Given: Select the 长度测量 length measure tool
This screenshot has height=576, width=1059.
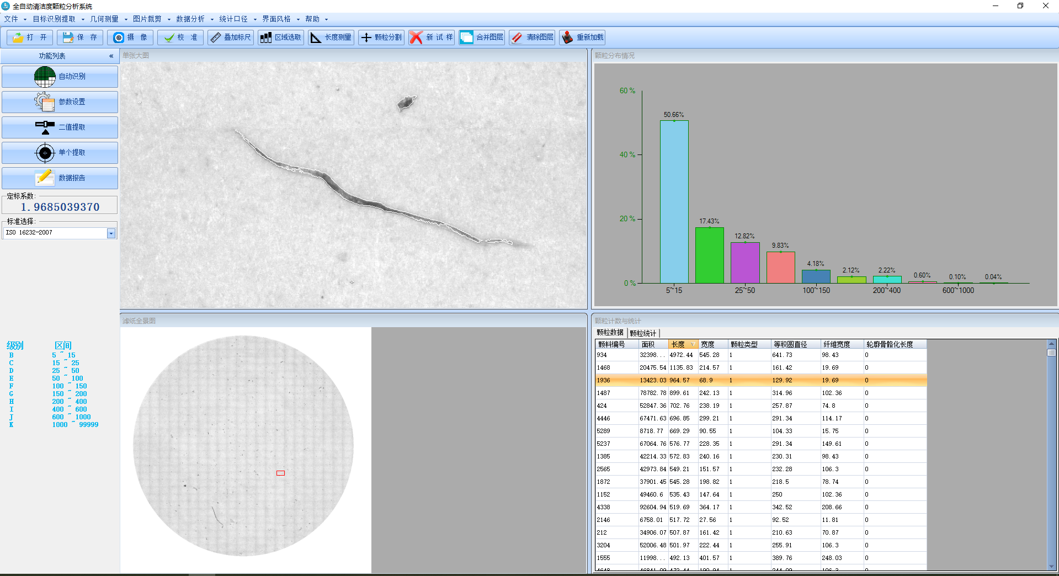Looking at the screenshot, I should click(331, 38).
